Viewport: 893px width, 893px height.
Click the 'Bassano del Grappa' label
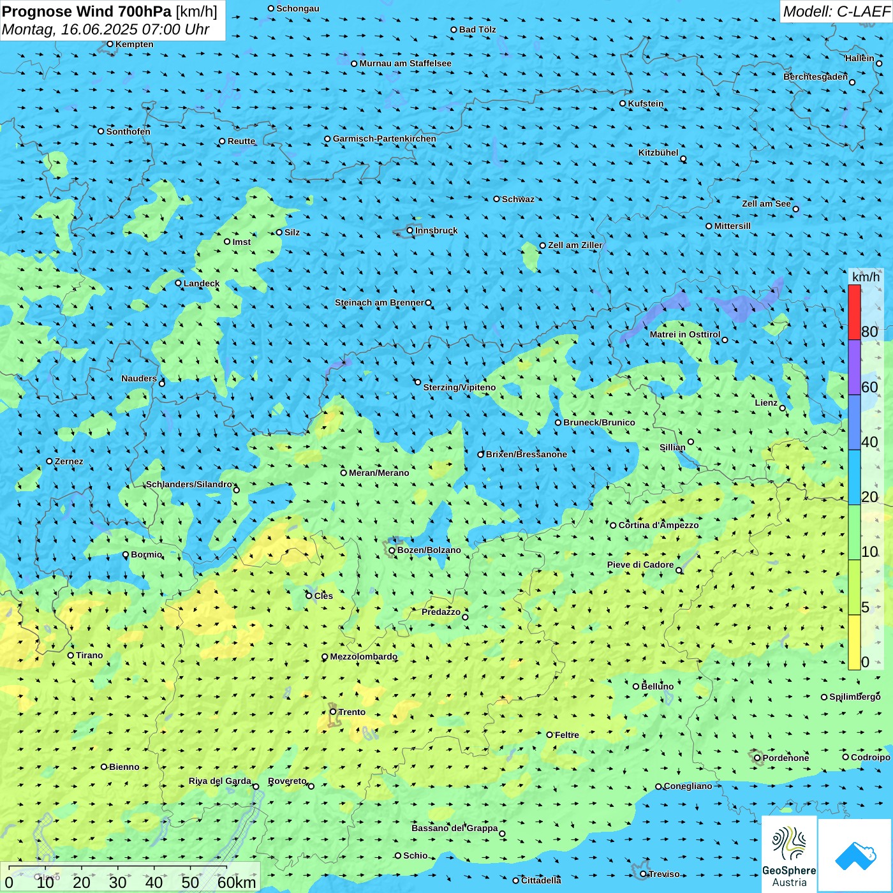455,828
